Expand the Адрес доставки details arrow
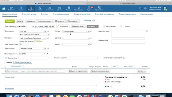The height and width of the screenshot is (97, 172). [147, 31]
